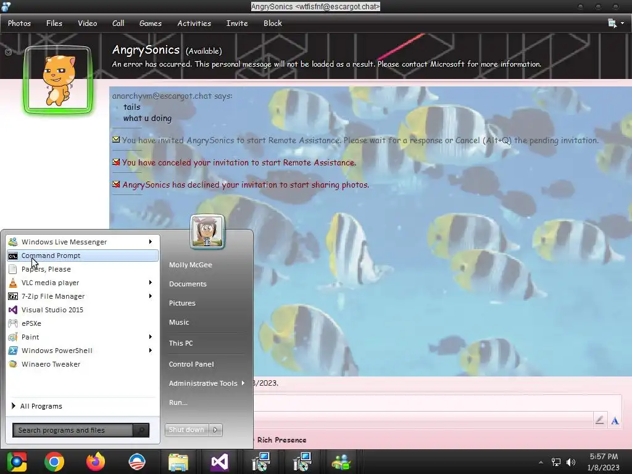Open Activities in Messenger toolbar

tap(194, 23)
